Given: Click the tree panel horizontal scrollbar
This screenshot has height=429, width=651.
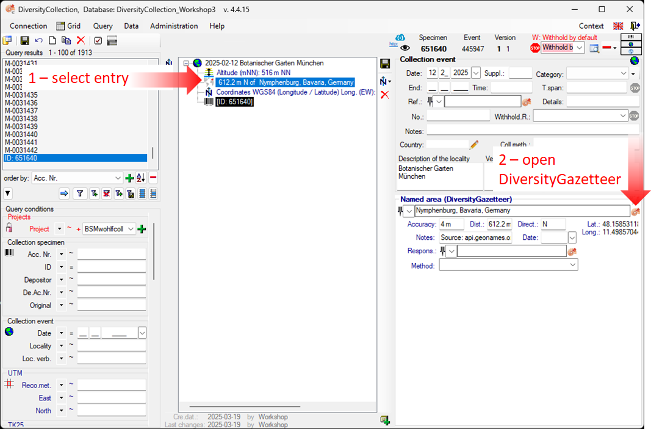Looking at the screenshot, I should 245,406.
